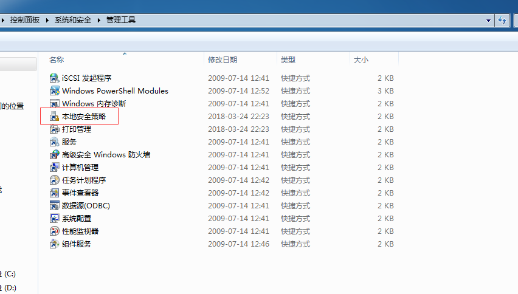Click the 2018-03-24 22:23 date of 打印管理
The height and width of the screenshot is (294, 518).
pyautogui.click(x=238, y=129)
